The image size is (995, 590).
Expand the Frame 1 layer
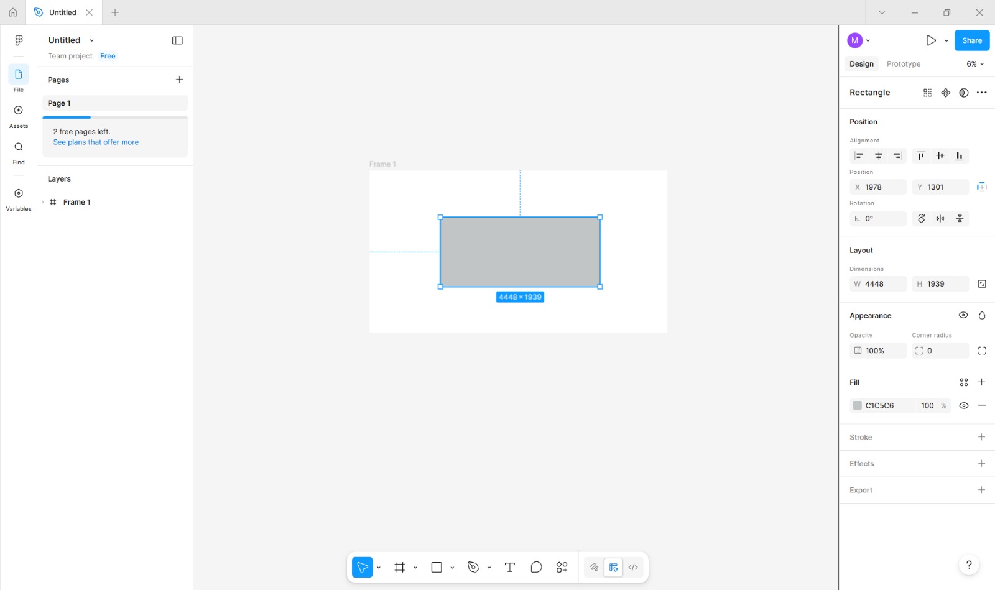pyautogui.click(x=42, y=201)
